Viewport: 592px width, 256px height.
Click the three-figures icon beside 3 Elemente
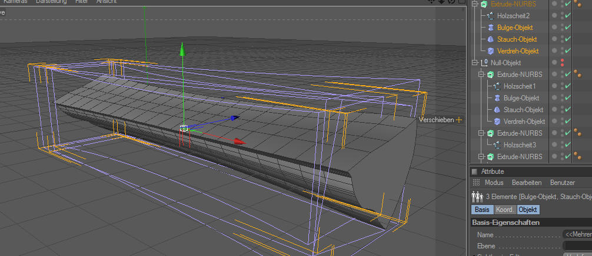pyautogui.click(x=478, y=196)
